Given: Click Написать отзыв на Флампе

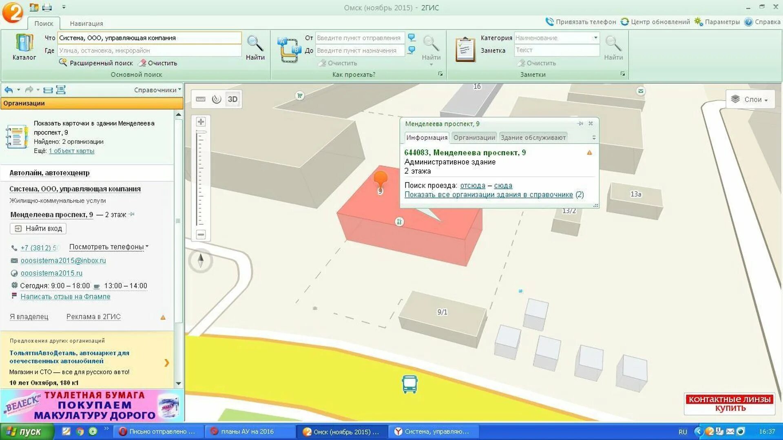Looking at the screenshot, I should point(65,296).
